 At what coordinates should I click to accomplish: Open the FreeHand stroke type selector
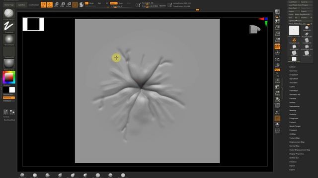pos(9,27)
